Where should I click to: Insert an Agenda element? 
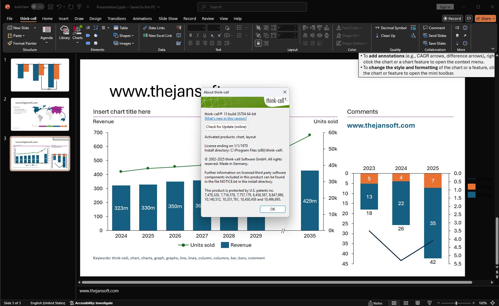tap(46, 35)
